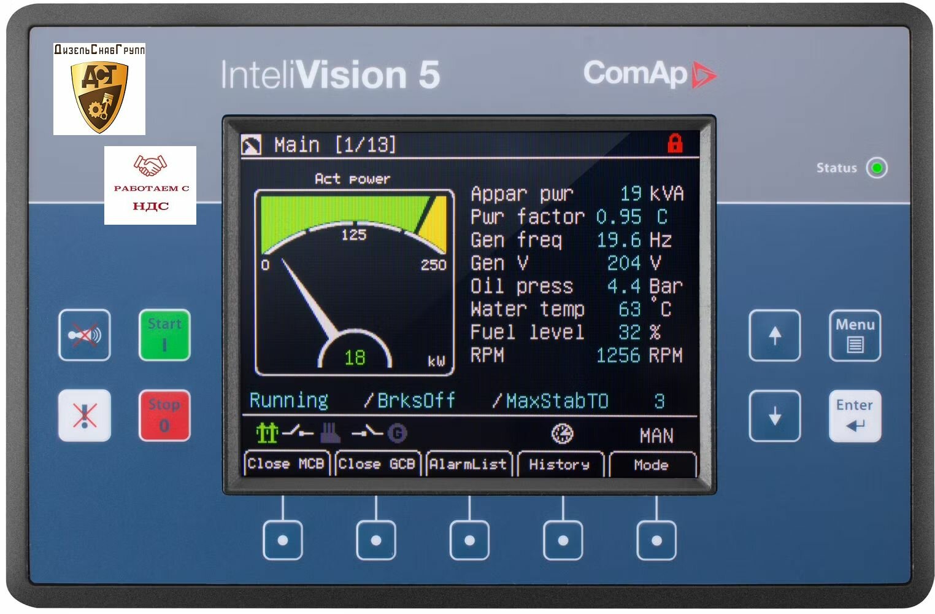935x614 pixels.
Task: Click the red padlock icon on screen
Action: coord(677,144)
